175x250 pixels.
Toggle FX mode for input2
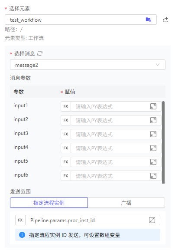point(66,120)
